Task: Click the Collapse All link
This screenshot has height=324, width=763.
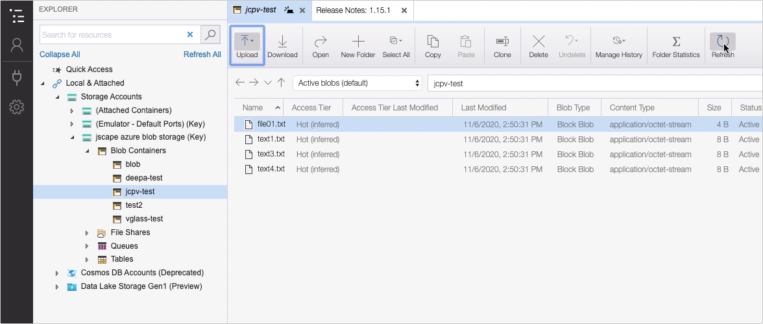Action: (x=60, y=55)
